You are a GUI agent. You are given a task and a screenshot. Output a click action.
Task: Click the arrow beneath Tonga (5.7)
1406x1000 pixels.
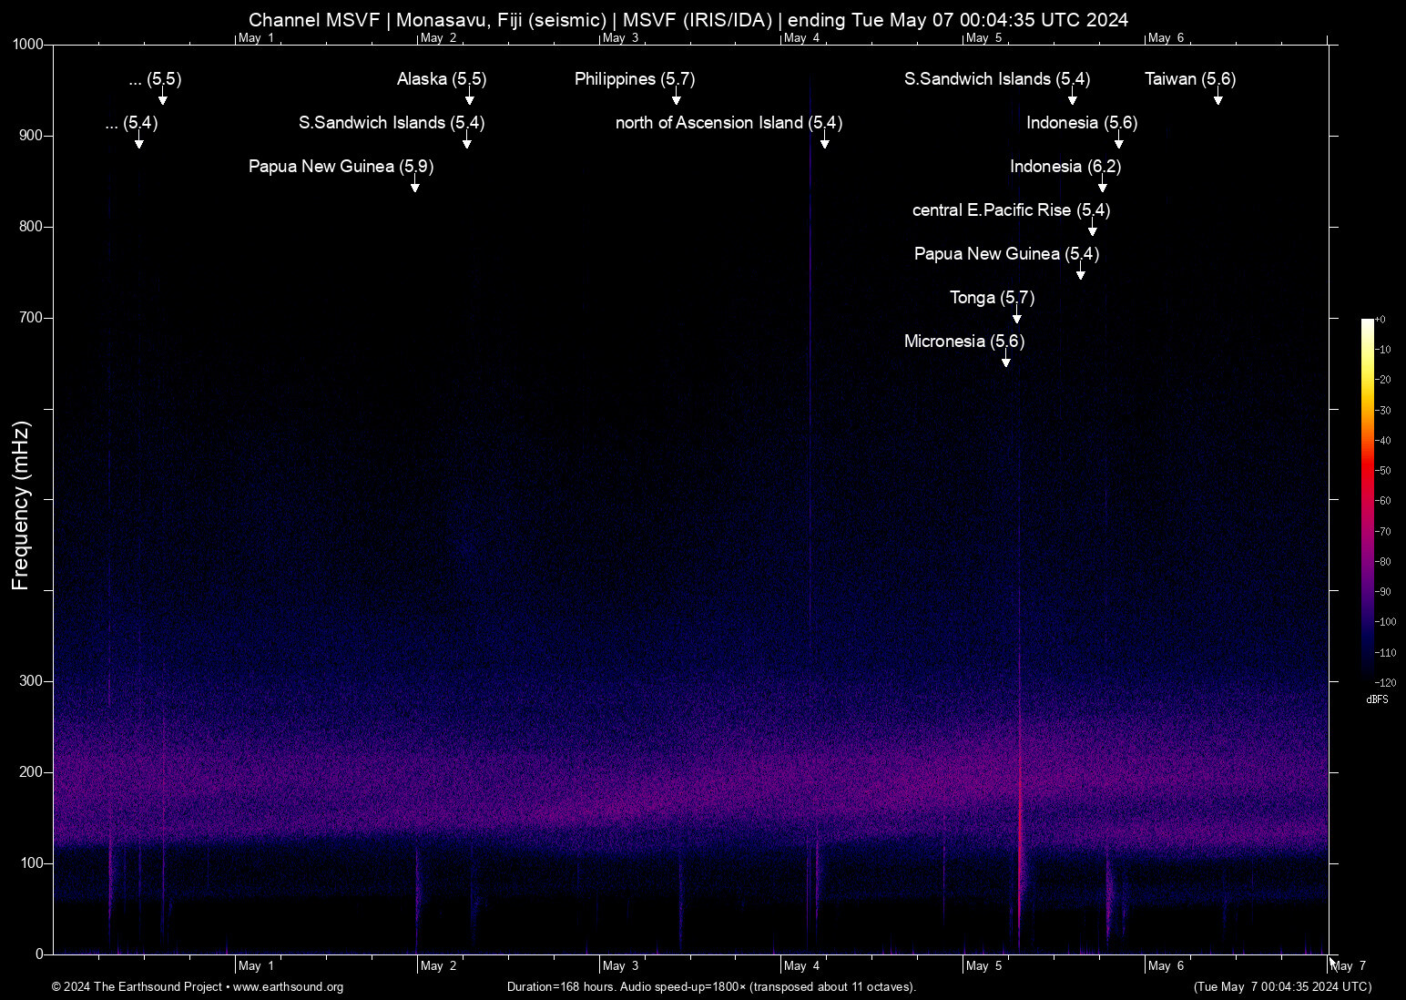tap(1017, 317)
